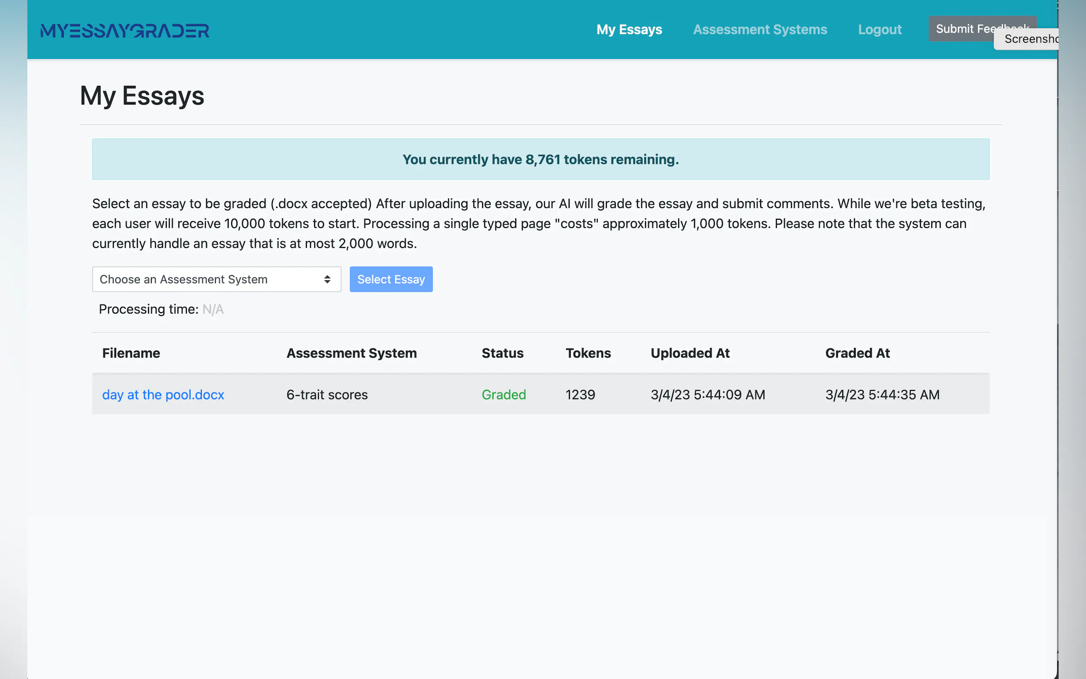Click the Uploaded At column header
Image resolution: width=1086 pixels, height=679 pixels.
point(690,353)
